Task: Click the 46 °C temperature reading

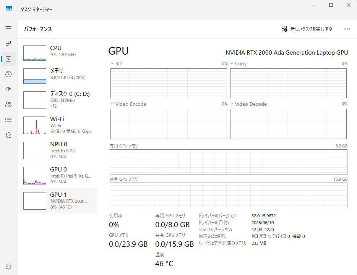Action: 164,264
